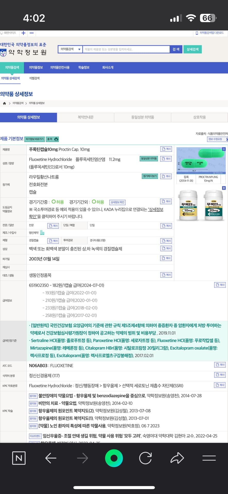
Task: Switch to 식별검색 submenu
Action: point(34,78)
